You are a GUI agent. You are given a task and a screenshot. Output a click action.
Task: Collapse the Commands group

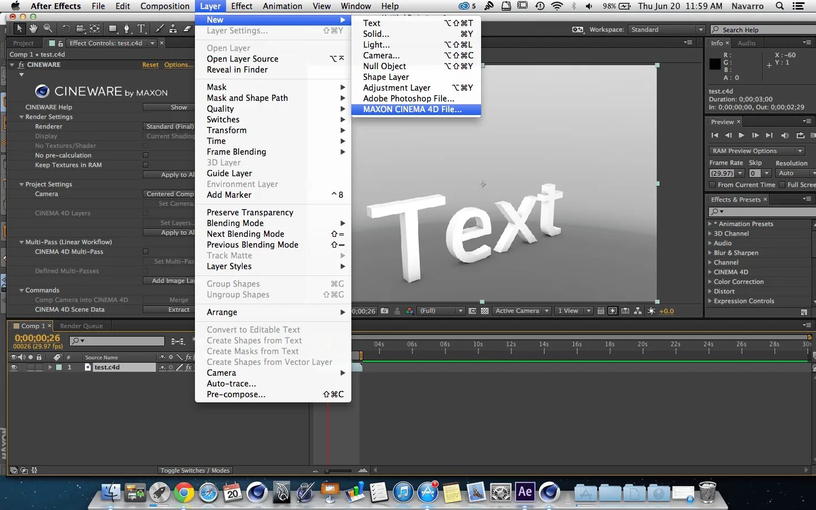coord(22,290)
